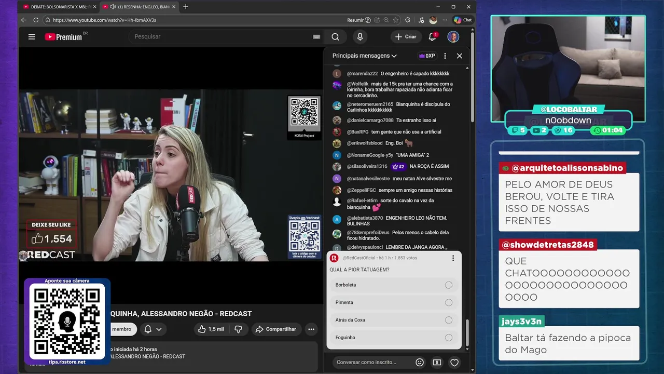Open Super Chat dollar icon
Viewport: 664px width, 374px height.
(x=437, y=363)
